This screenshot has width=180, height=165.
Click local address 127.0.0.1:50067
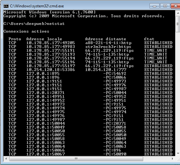(x=45, y=154)
